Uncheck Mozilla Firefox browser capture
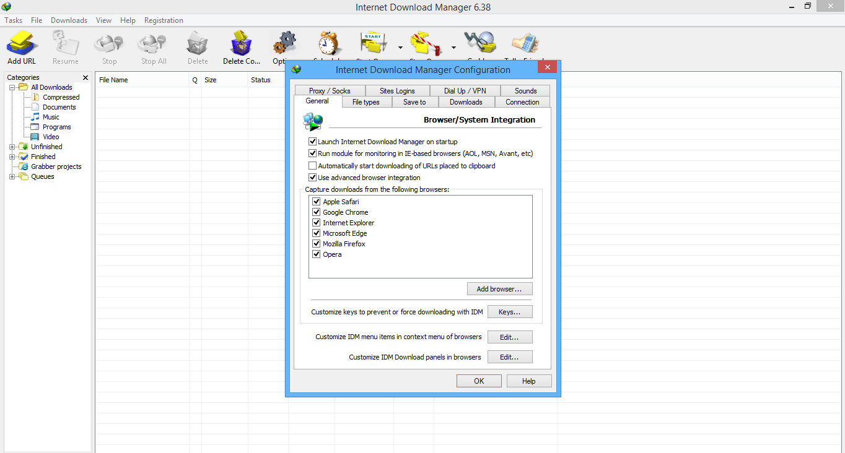This screenshot has height=453, width=845. [x=317, y=244]
